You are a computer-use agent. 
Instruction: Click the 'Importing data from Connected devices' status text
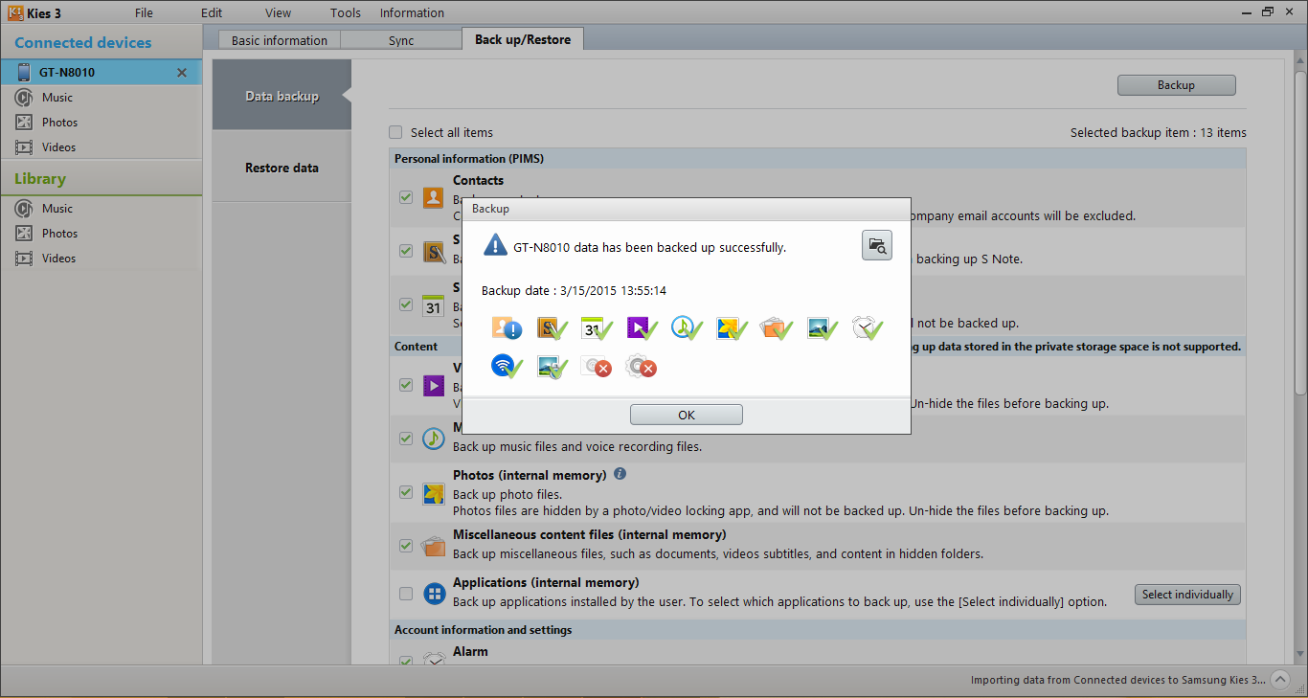1117,680
